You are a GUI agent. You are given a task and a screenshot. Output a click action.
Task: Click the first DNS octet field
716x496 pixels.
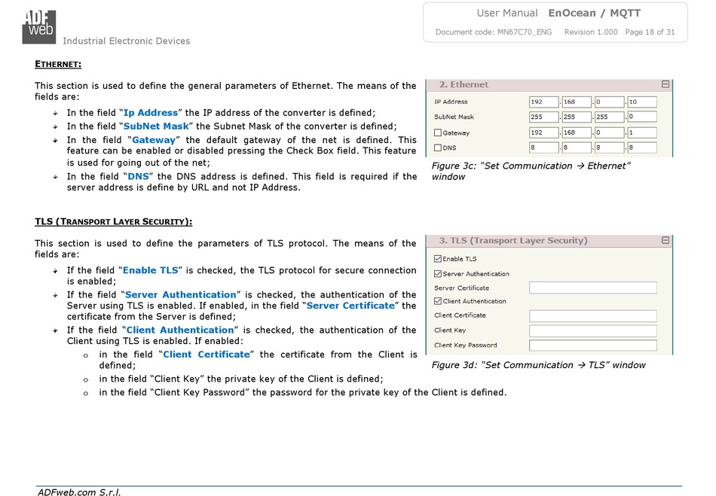[x=544, y=148]
